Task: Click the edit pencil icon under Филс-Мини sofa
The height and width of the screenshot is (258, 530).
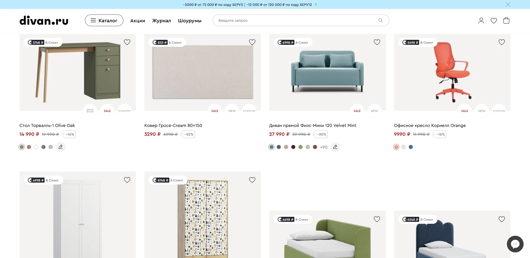Action: [x=335, y=147]
